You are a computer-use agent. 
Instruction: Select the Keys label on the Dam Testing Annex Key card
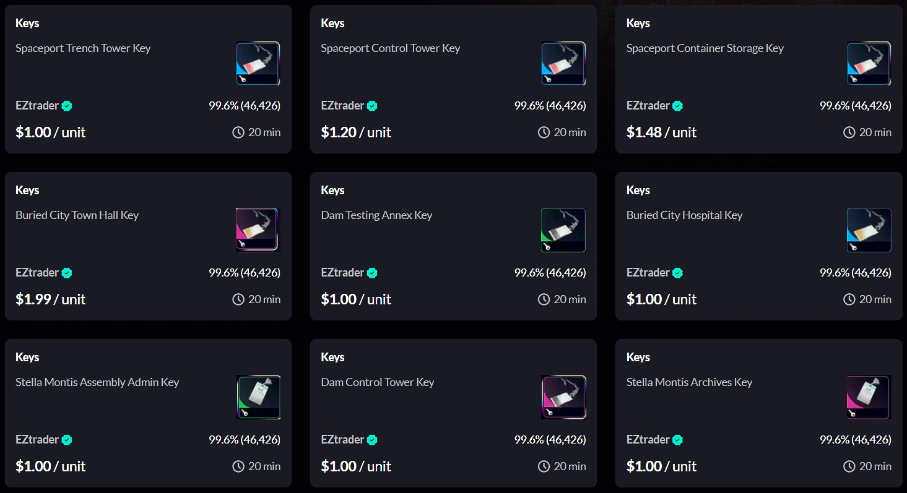[333, 190]
